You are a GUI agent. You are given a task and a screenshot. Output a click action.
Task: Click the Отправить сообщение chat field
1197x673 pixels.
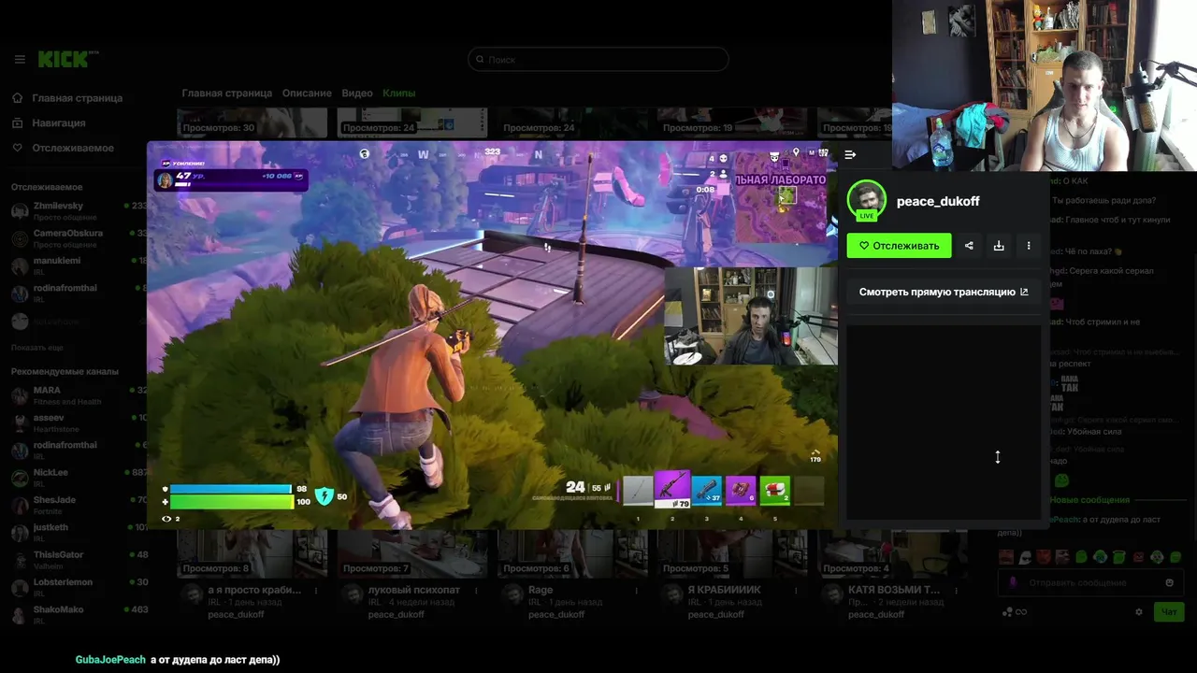1089,582
